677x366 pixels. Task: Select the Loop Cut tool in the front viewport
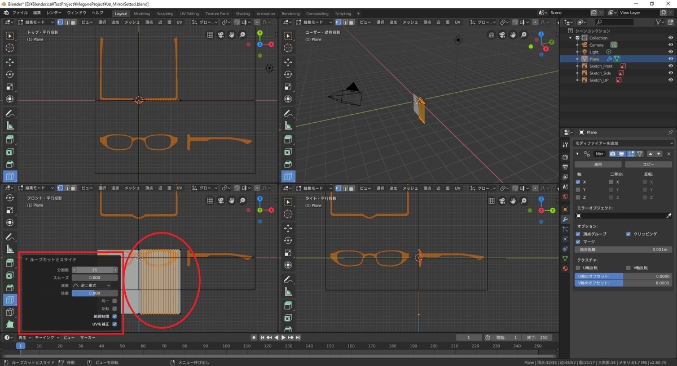pyautogui.click(x=10, y=300)
